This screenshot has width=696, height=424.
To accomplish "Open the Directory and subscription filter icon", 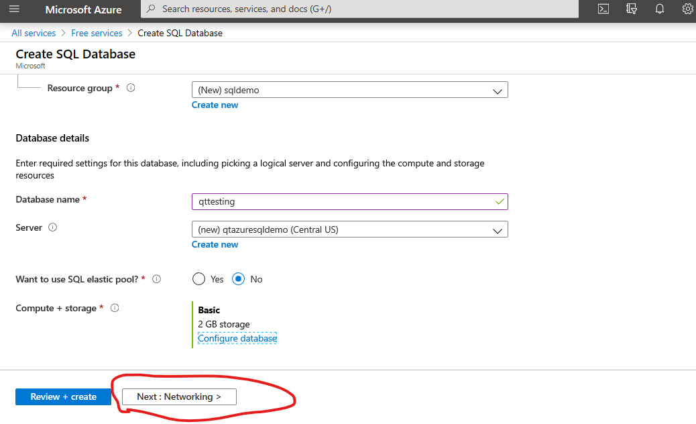I will 631,9.
